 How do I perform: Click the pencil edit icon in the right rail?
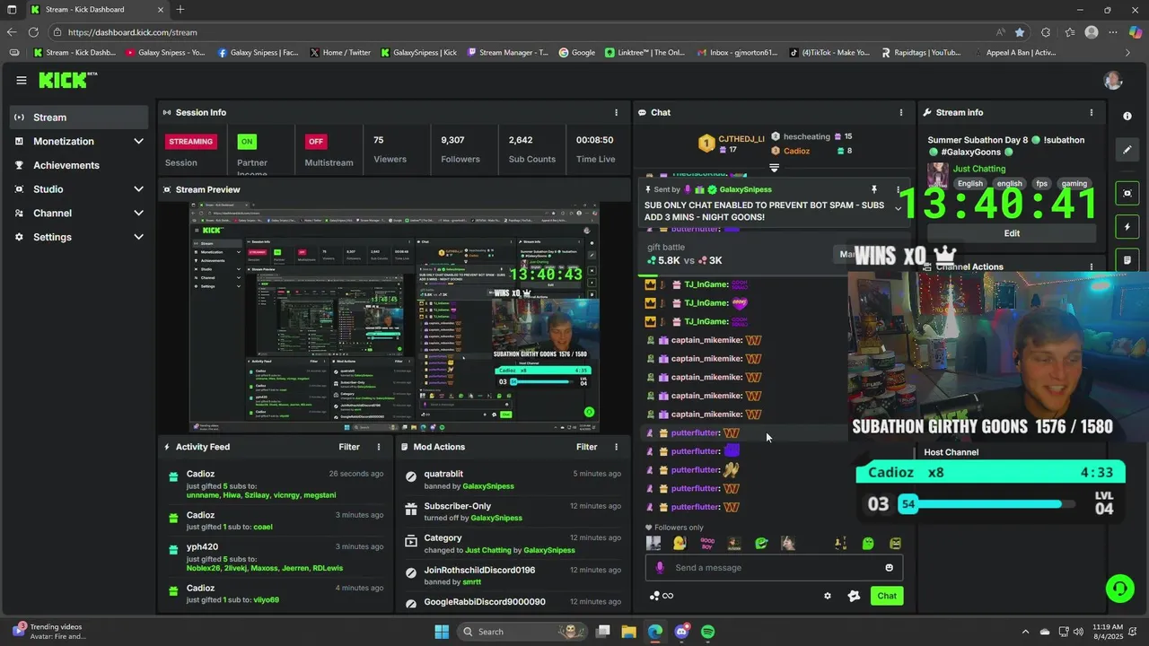pos(1127,150)
